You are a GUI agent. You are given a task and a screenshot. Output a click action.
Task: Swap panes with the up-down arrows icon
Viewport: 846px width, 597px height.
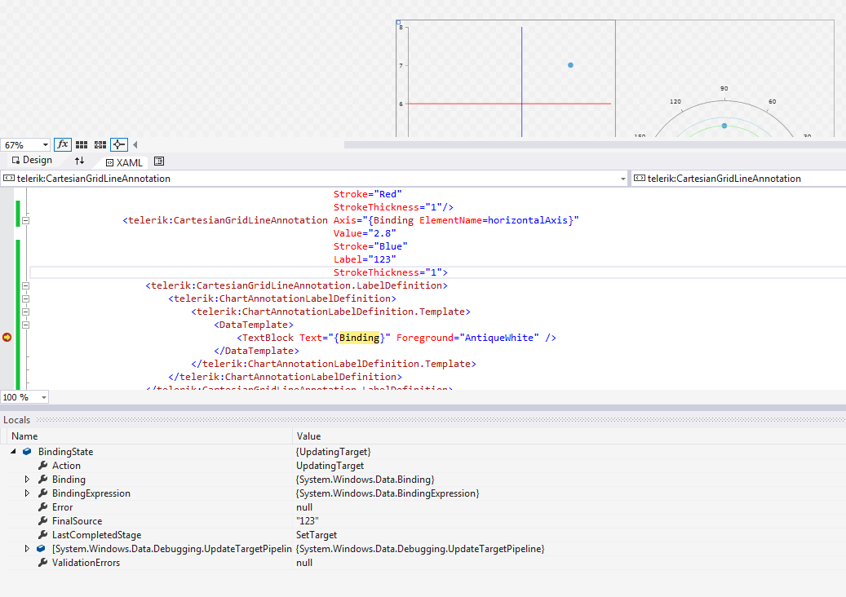click(x=79, y=161)
